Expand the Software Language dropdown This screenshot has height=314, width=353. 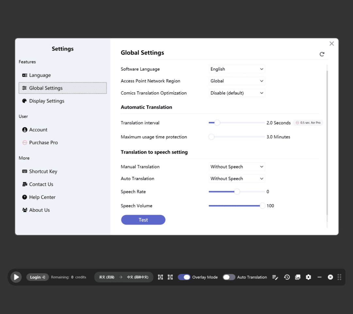click(237, 69)
